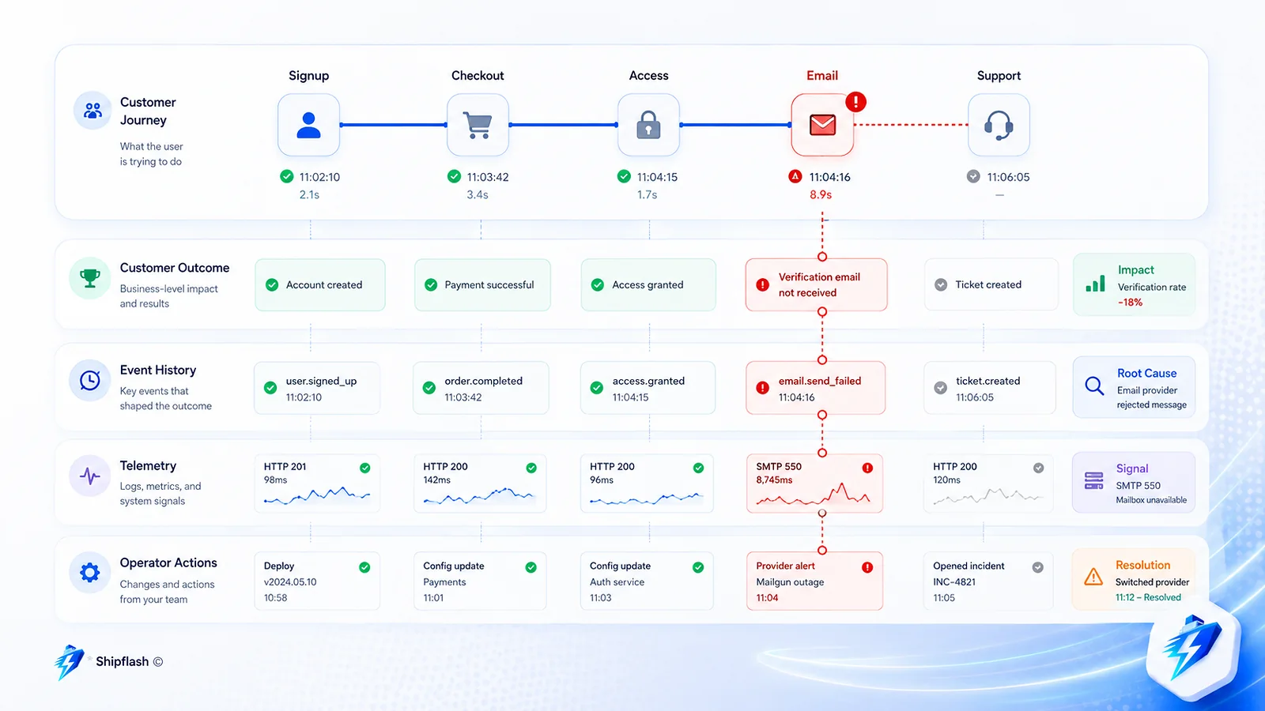Click the Resolution warning triangle icon
This screenshot has width=1265, height=711.
1093,577
